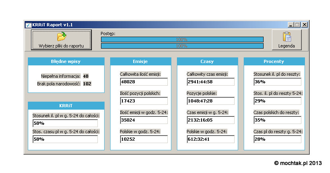
Task: Click the 'Emisje' panel header
Action: [x=141, y=61]
